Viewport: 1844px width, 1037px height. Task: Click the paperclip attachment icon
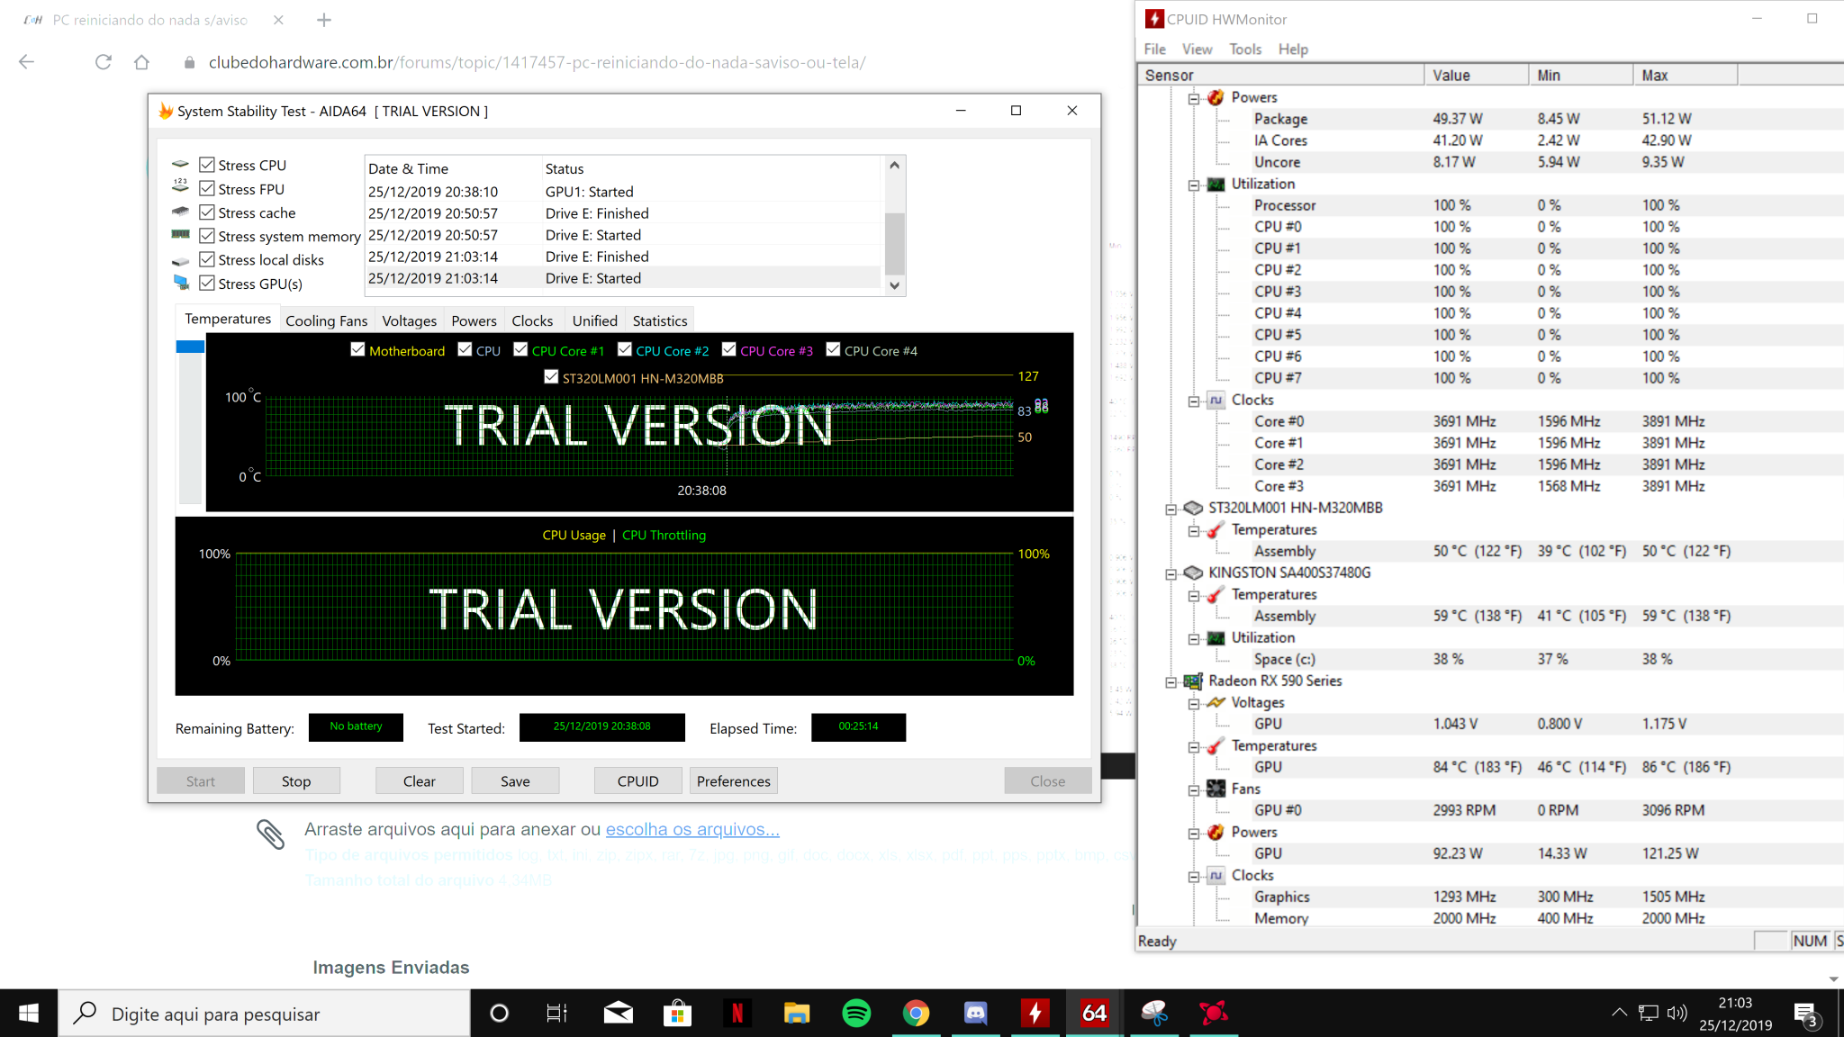pos(270,834)
